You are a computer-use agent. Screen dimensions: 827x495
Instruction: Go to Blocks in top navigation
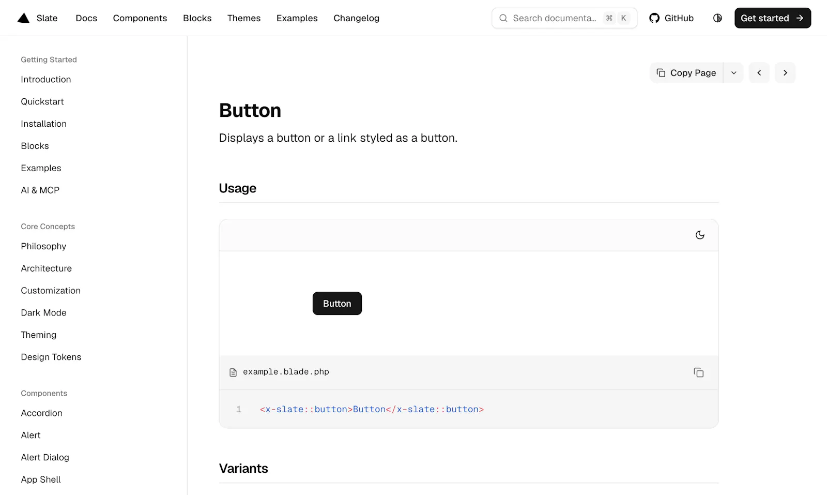click(197, 18)
